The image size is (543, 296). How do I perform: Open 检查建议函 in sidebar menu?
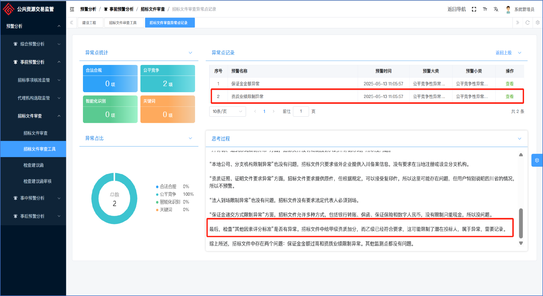(34, 165)
